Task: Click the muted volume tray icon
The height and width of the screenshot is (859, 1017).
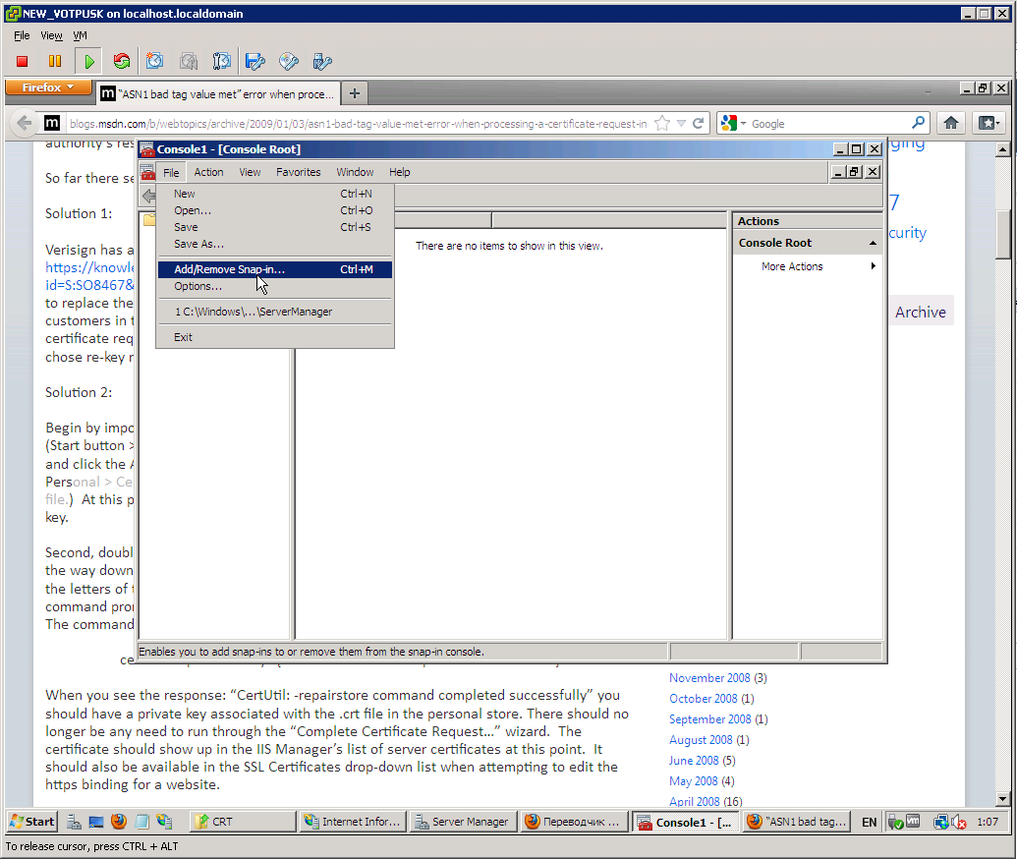Action: coord(959,822)
